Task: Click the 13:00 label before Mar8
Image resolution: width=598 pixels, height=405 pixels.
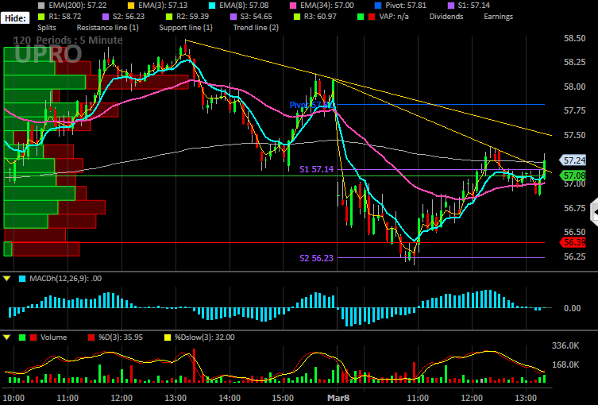Action: (x=176, y=398)
